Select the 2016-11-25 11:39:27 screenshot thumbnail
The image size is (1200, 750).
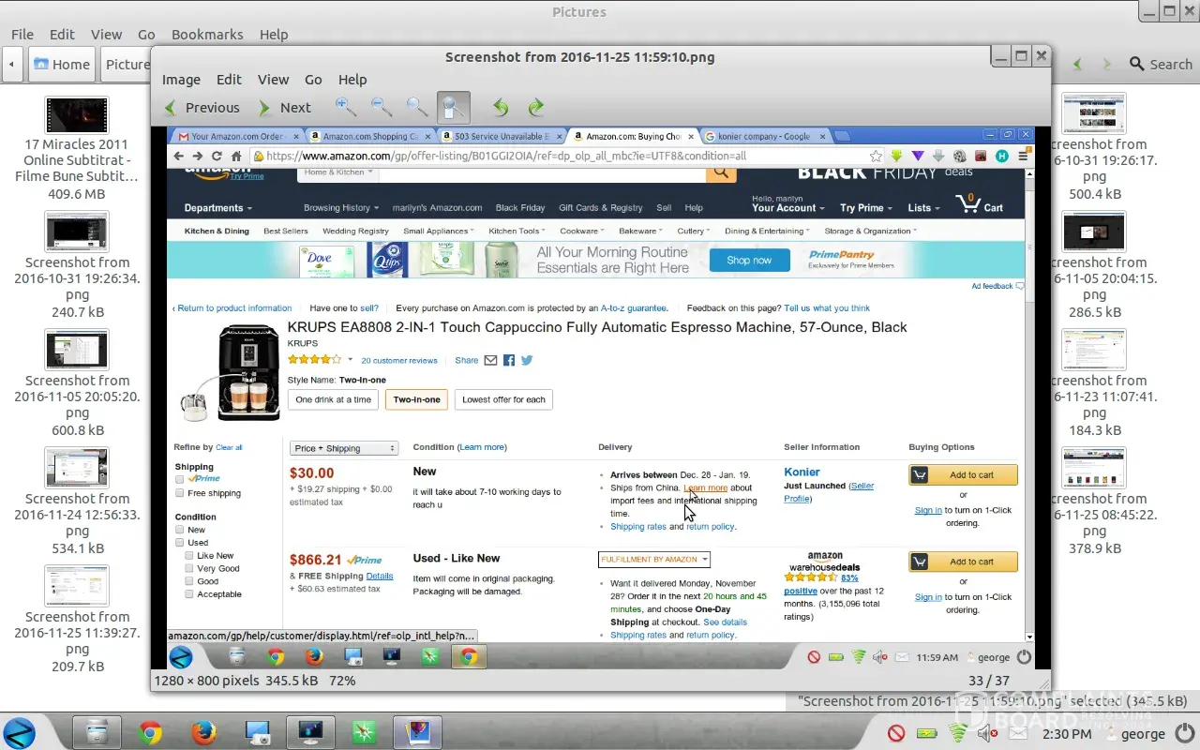click(x=77, y=586)
